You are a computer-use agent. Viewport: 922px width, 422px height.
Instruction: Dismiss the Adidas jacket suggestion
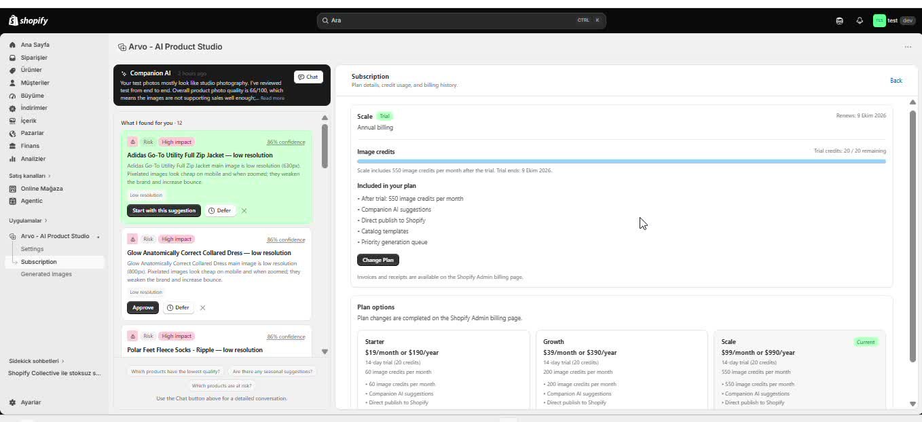244,211
